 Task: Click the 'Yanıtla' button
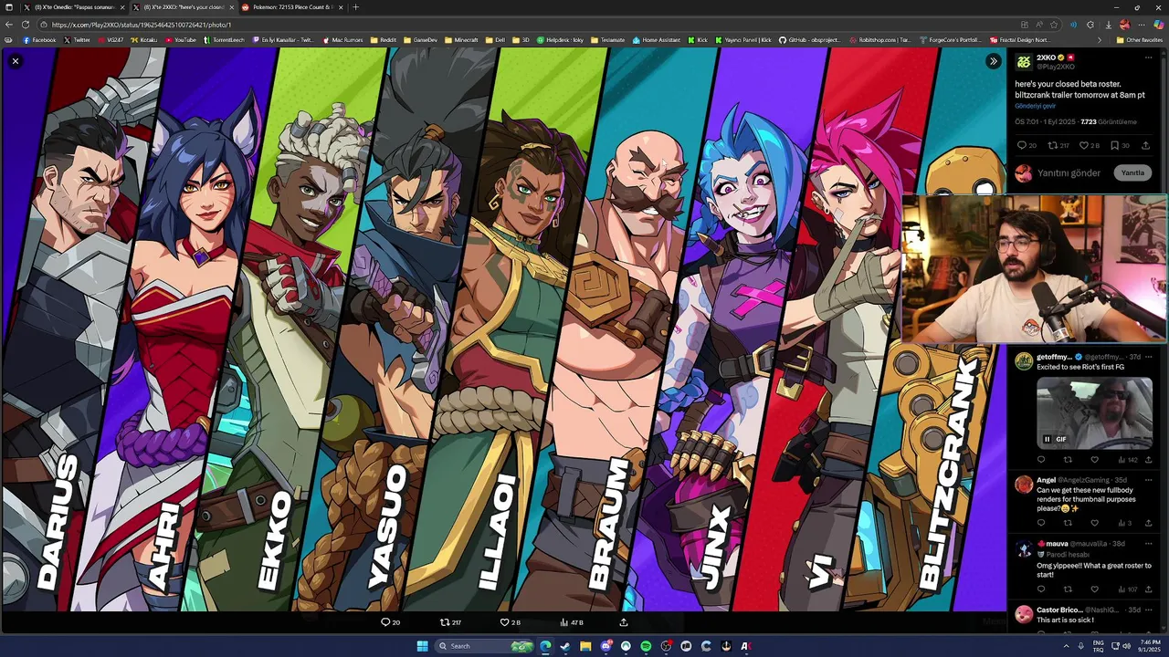tap(1132, 172)
